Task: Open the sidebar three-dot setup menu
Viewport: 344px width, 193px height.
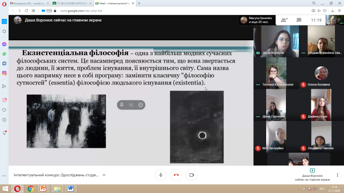Action: coord(4,176)
